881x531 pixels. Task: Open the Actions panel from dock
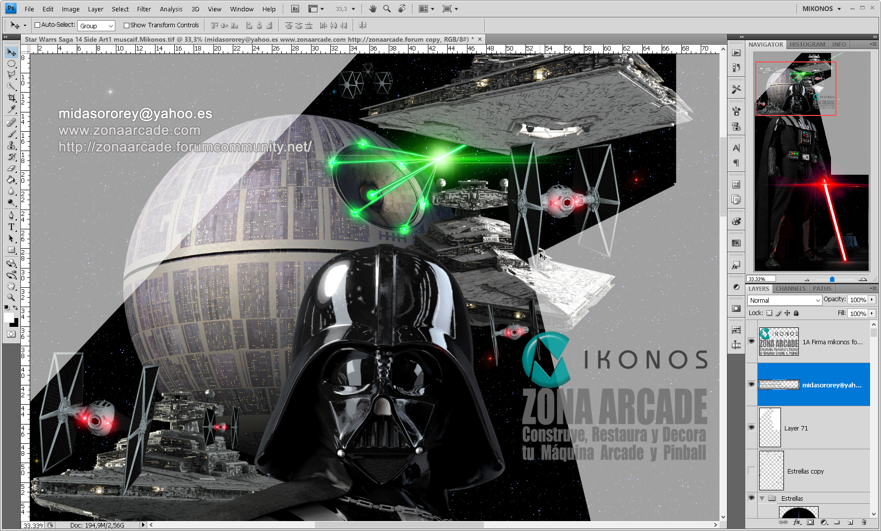pos(736,53)
